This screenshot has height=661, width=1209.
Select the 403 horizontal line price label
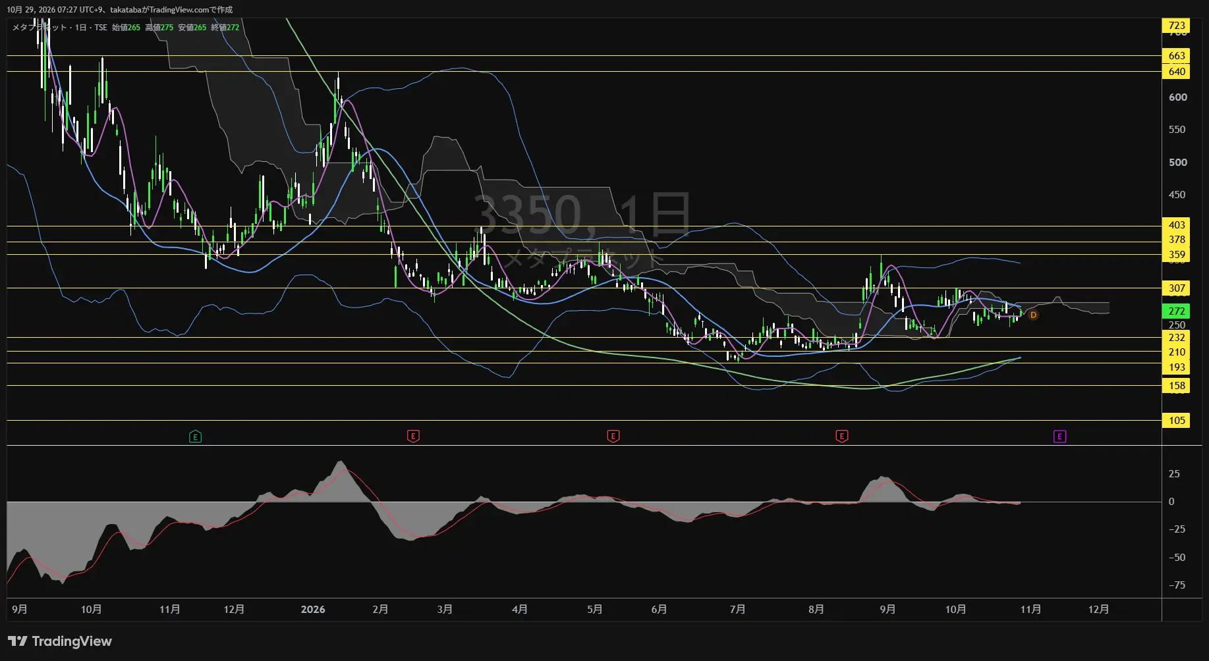coord(1176,225)
